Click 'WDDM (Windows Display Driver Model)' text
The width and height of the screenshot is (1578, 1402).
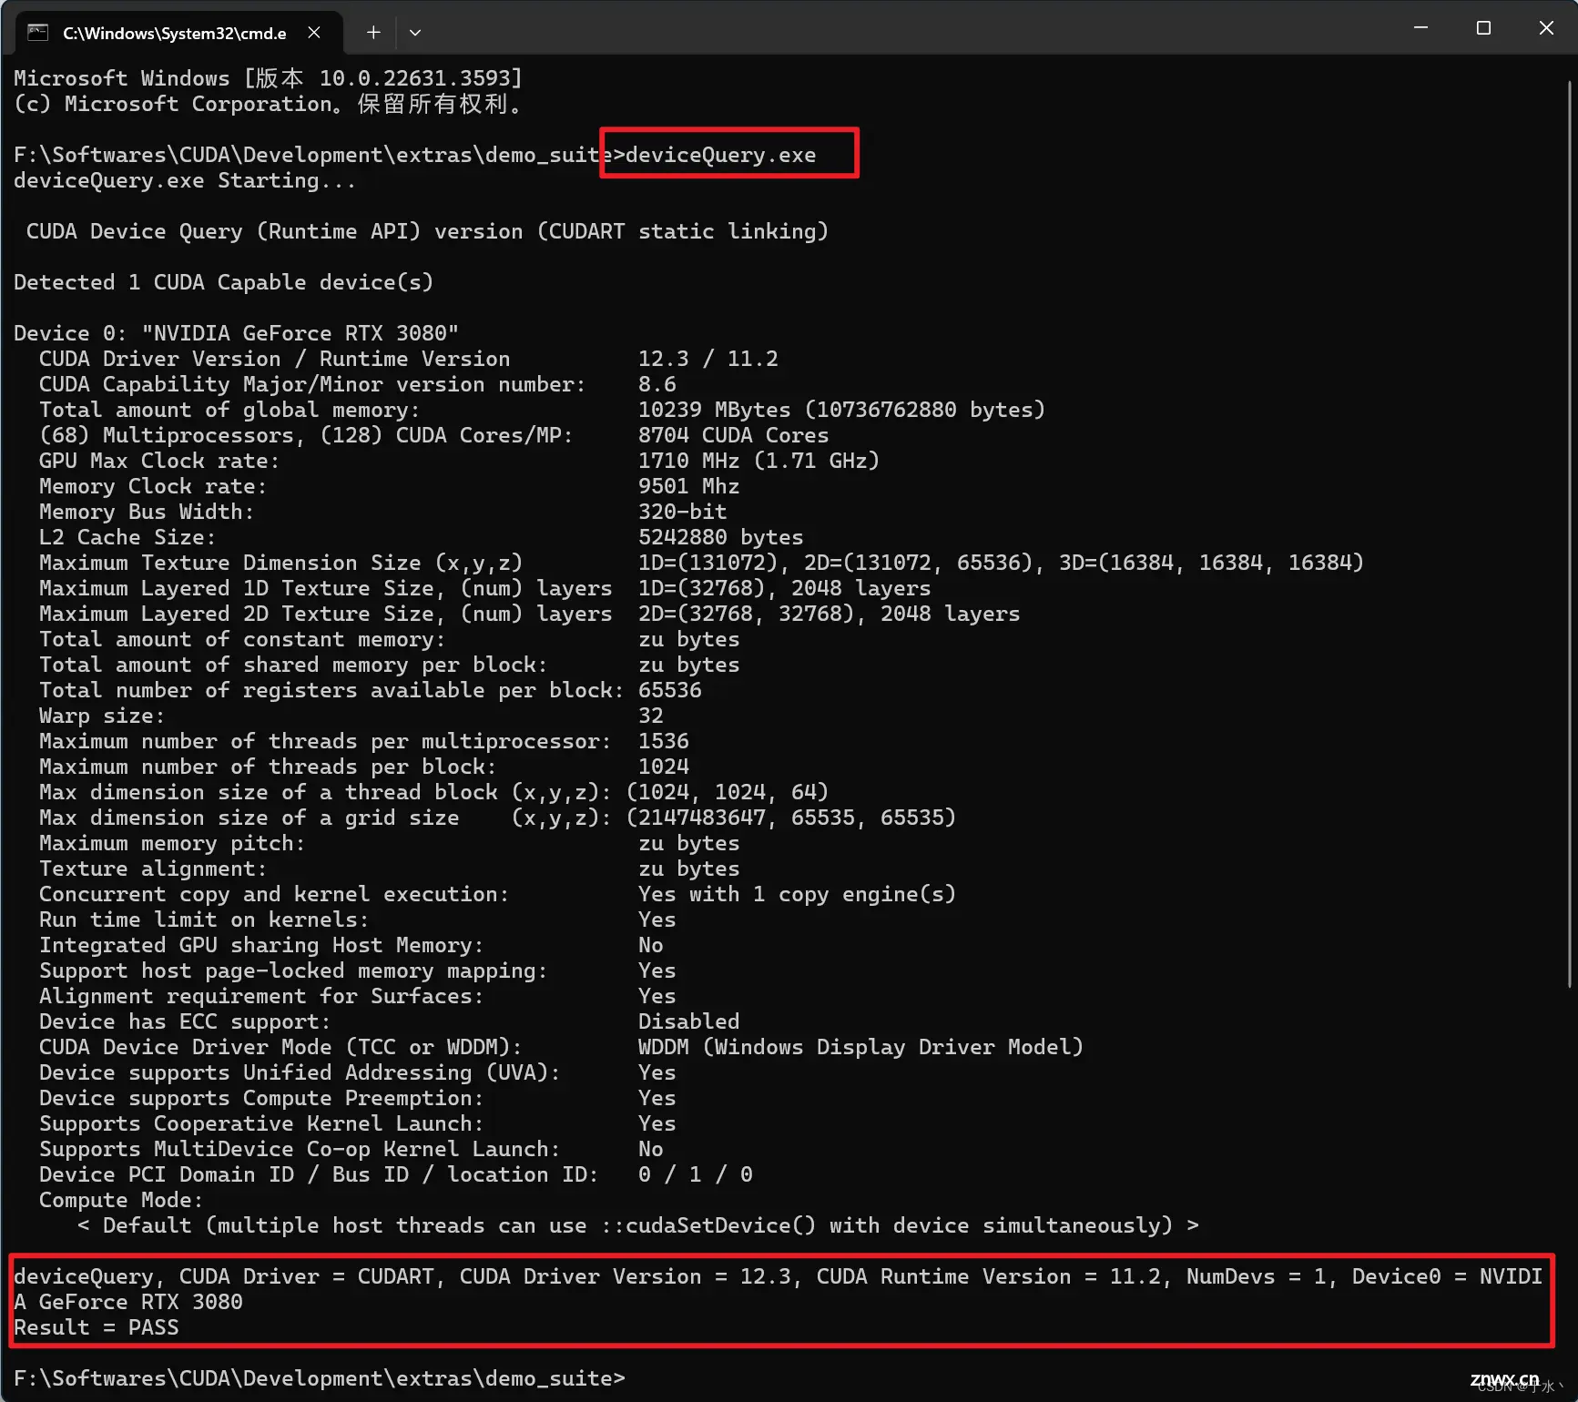[861, 1047]
